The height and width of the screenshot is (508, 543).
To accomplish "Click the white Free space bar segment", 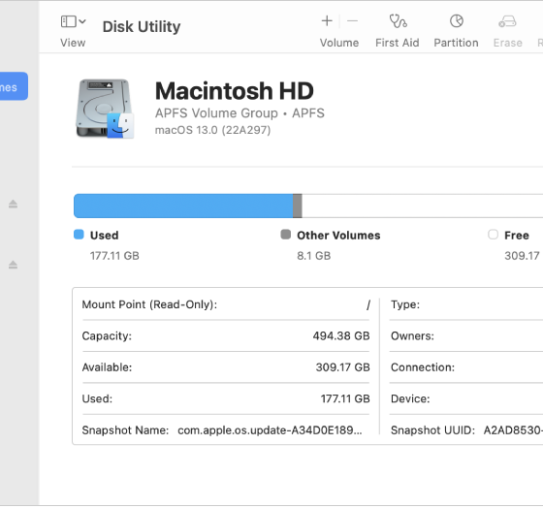I will pos(423,206).
